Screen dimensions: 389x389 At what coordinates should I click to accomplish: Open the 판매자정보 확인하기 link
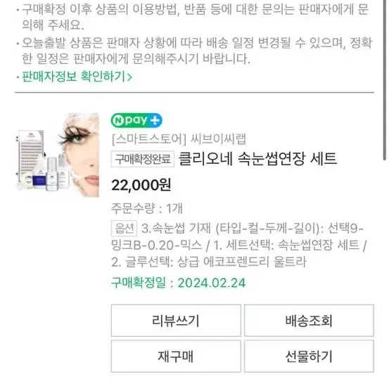pos(77,76)
